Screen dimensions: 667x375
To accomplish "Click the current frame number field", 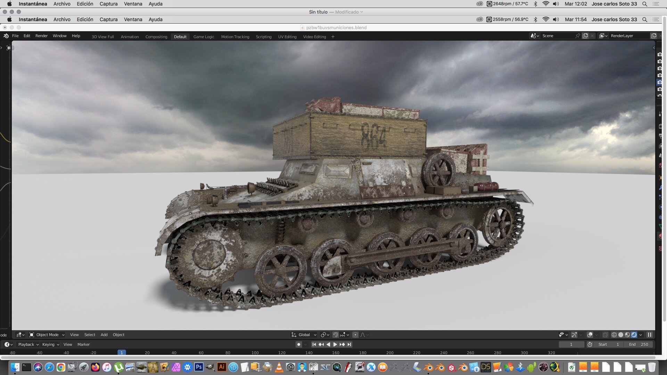I will (571, 344).
